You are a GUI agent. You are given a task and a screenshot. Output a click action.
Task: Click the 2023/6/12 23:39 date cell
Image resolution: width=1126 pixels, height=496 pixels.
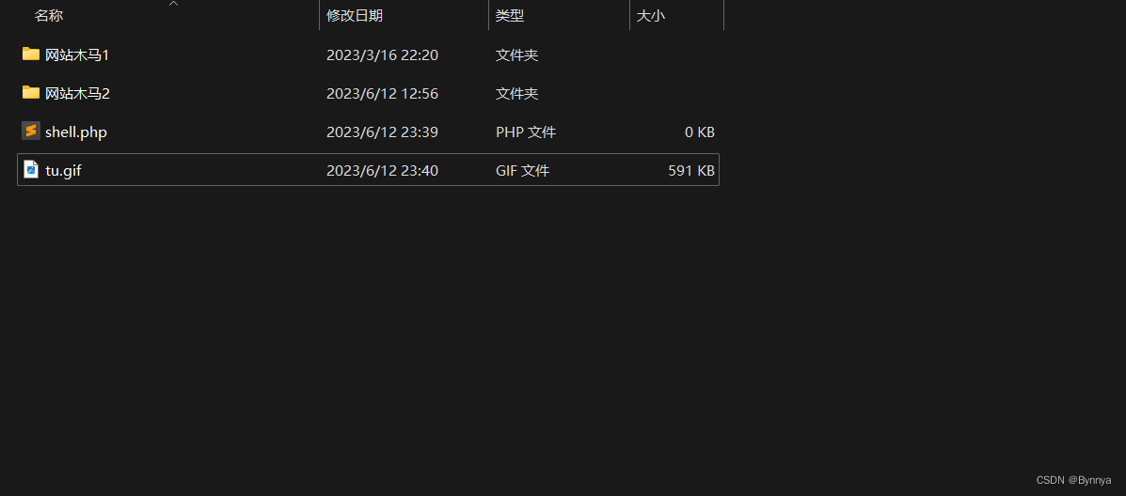pyautogui.click(x=382, y=132)
